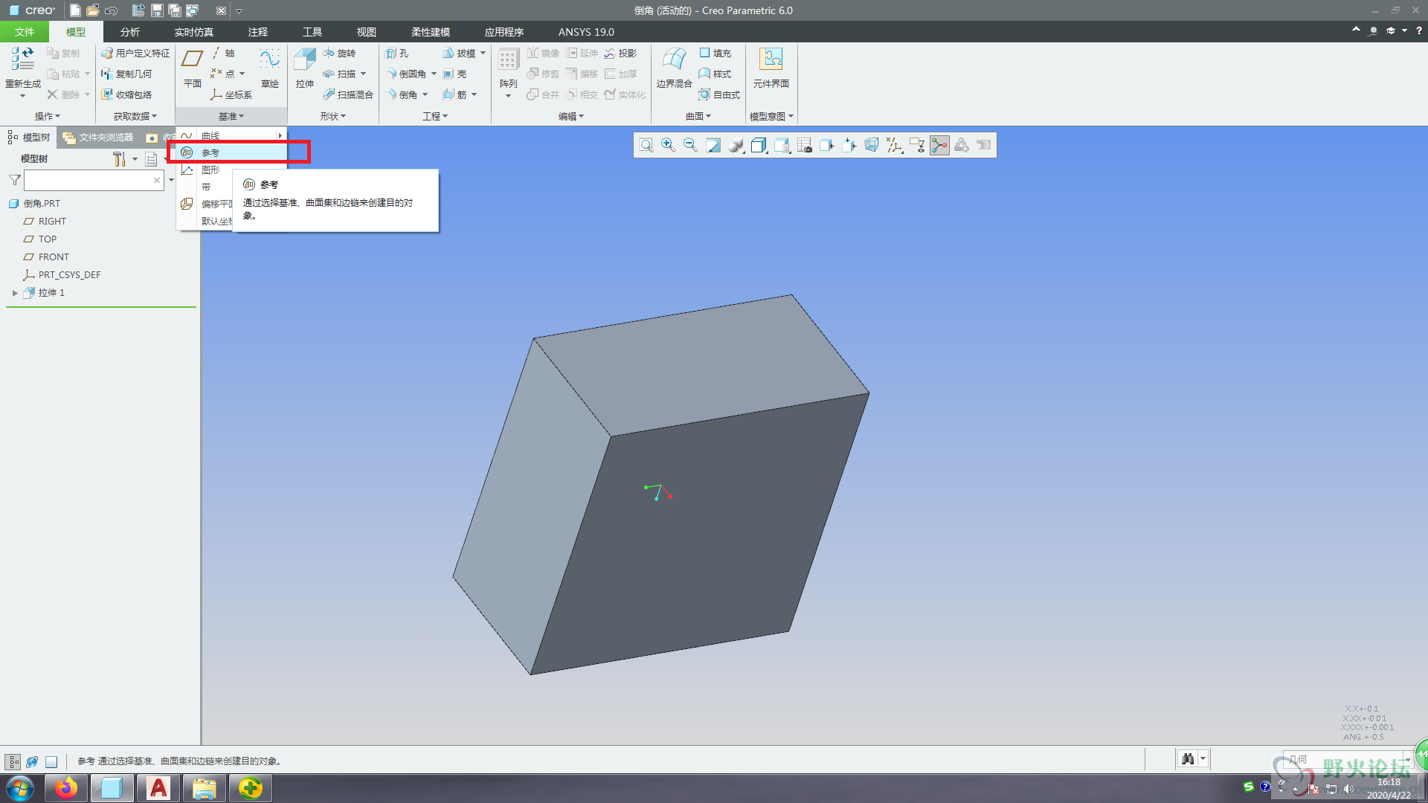The image size is (1428, 803).
Task: Select the Fill (填充) surface tool
Action: point(715,53)
